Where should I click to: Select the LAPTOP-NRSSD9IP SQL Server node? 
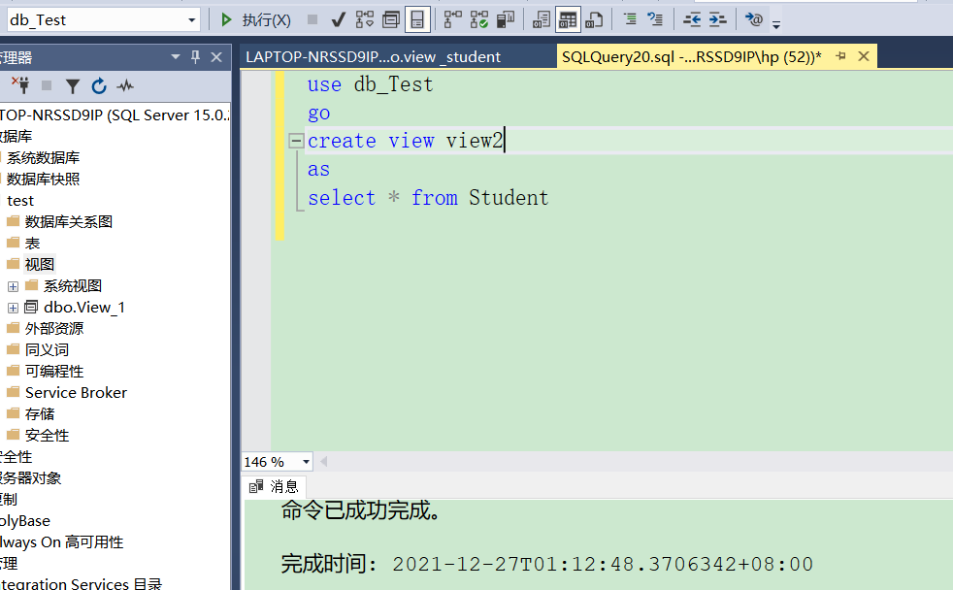tap(115, 115)
